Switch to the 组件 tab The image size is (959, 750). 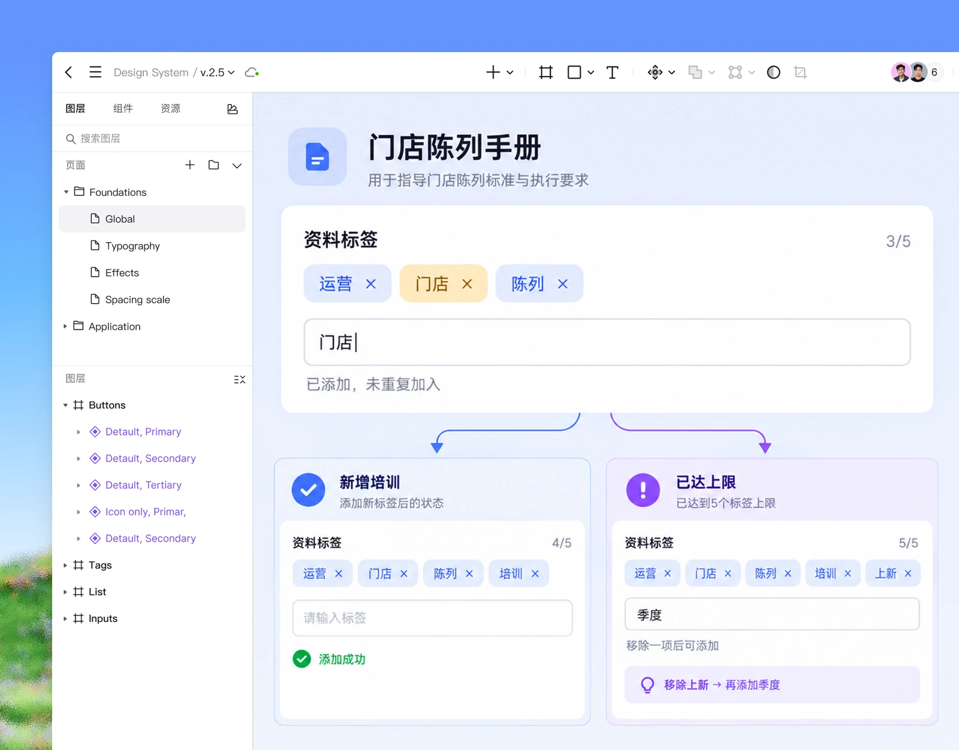tap(123, 108)
